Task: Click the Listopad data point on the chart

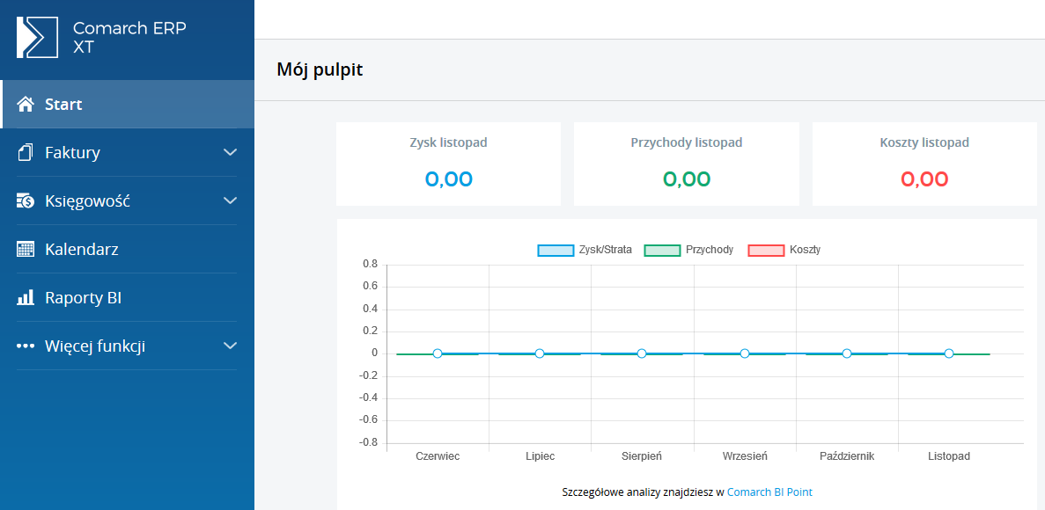Action: 948,353
